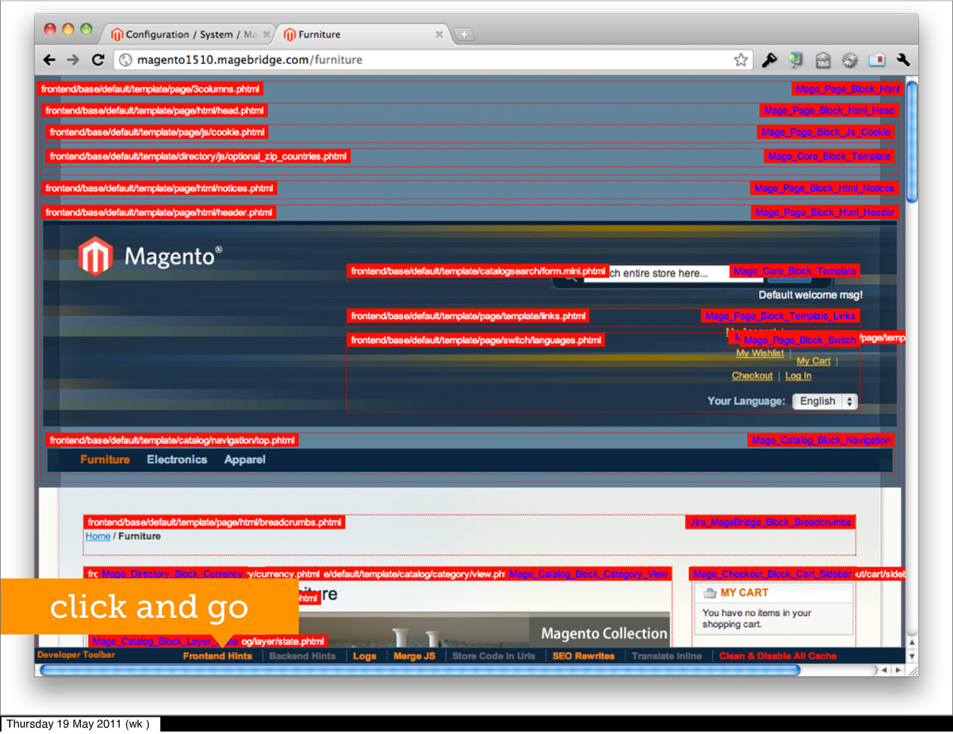Click the Jira_MageBridge_Block_Breadcrumbs hint

click(770, 522)
